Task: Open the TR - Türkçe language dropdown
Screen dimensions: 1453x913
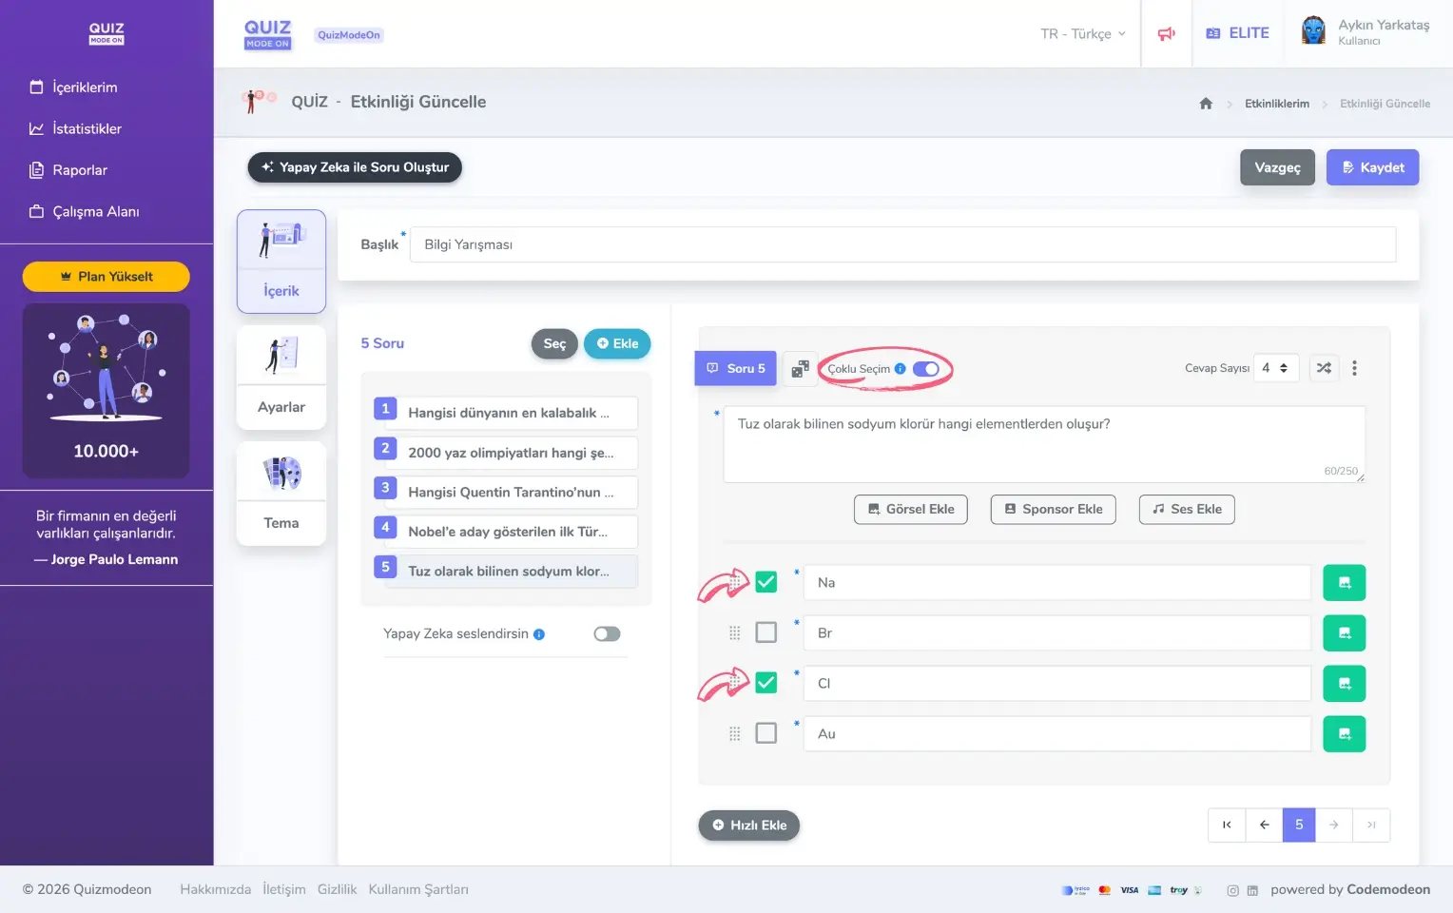Action: point(1082,33)
